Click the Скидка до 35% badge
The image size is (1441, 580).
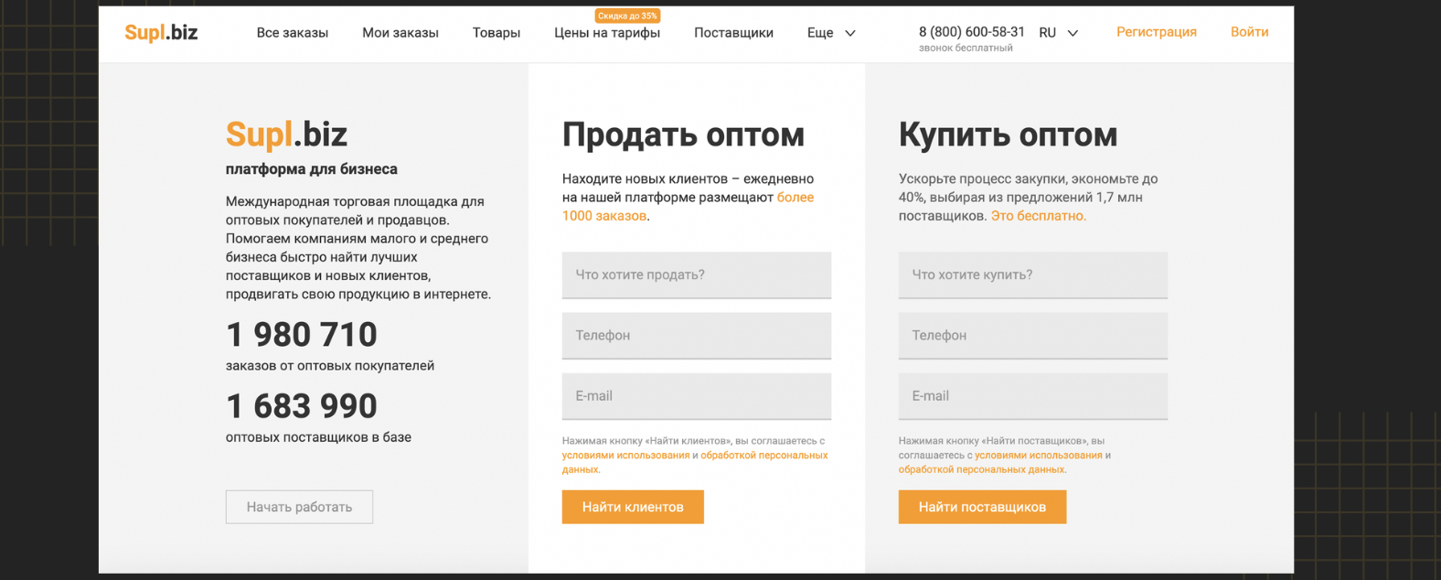pyautogui.click(x=627, y=16)
